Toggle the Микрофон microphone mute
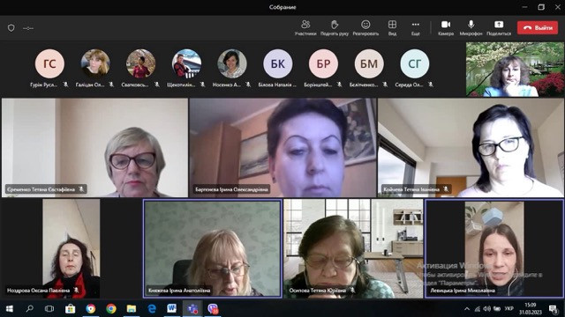 471,28
